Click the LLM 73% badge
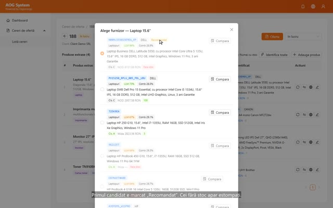 click(129, 84)
